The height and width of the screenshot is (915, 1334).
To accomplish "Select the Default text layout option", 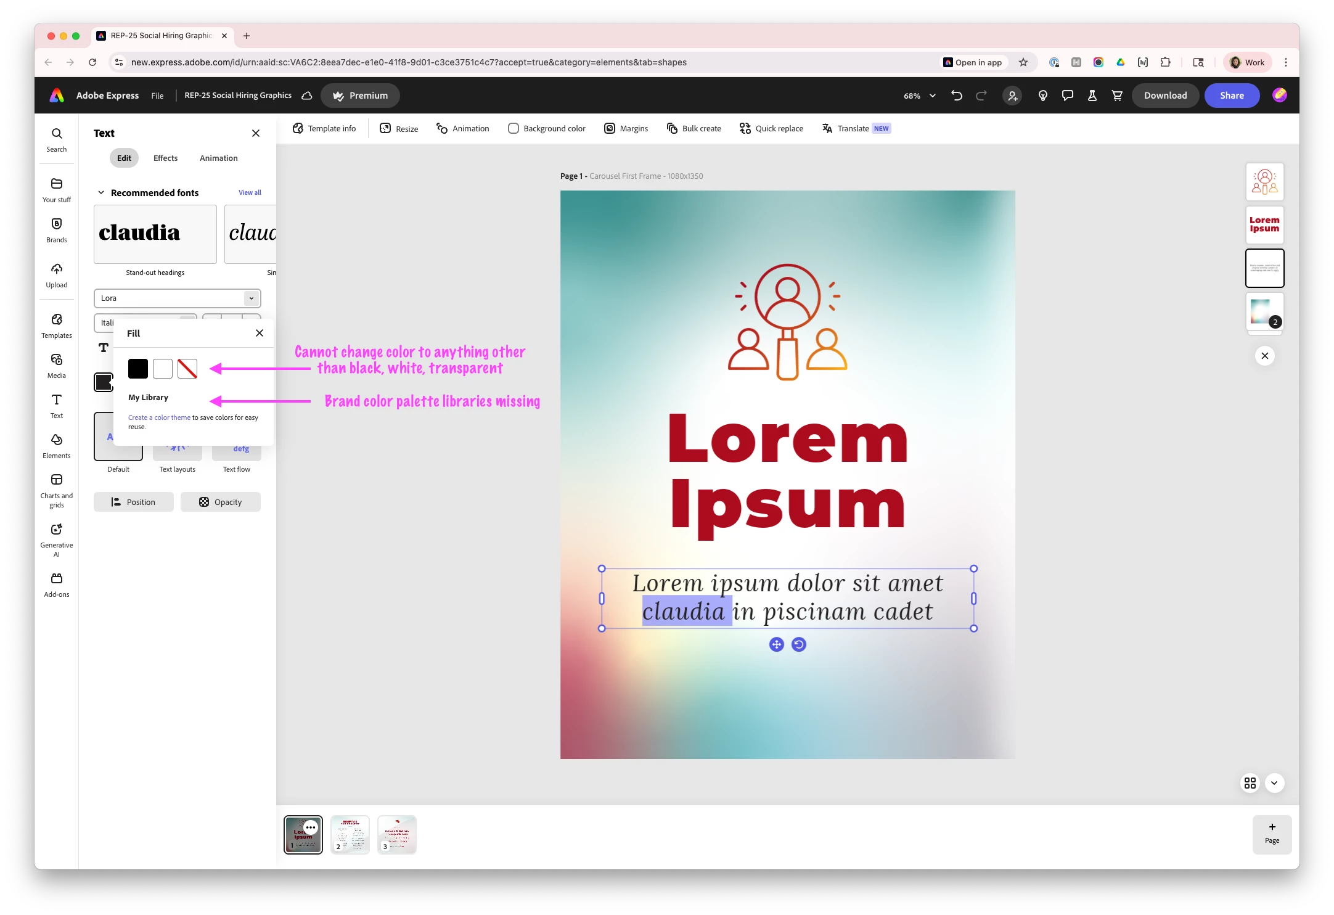I will coord(118,453).
